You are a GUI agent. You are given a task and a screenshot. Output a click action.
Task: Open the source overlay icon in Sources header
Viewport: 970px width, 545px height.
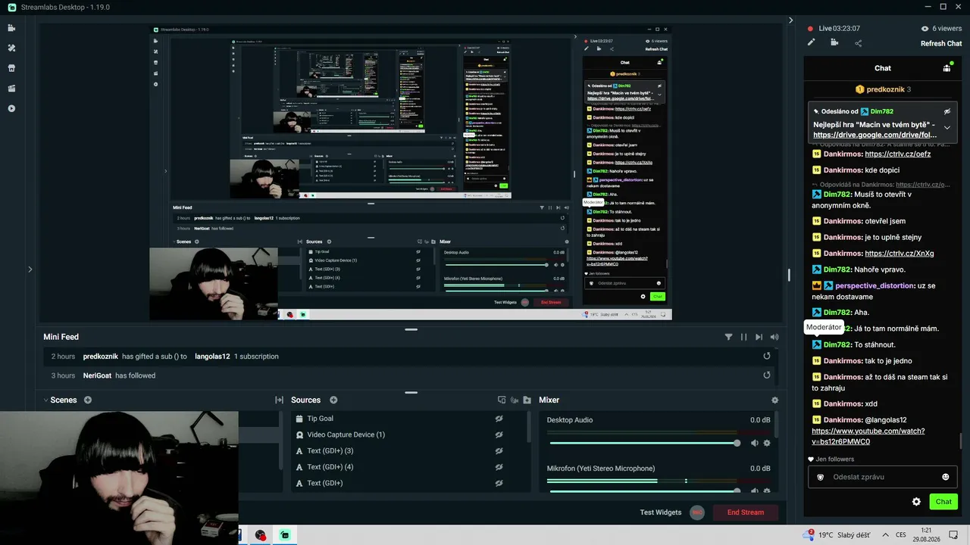(501, 400)
